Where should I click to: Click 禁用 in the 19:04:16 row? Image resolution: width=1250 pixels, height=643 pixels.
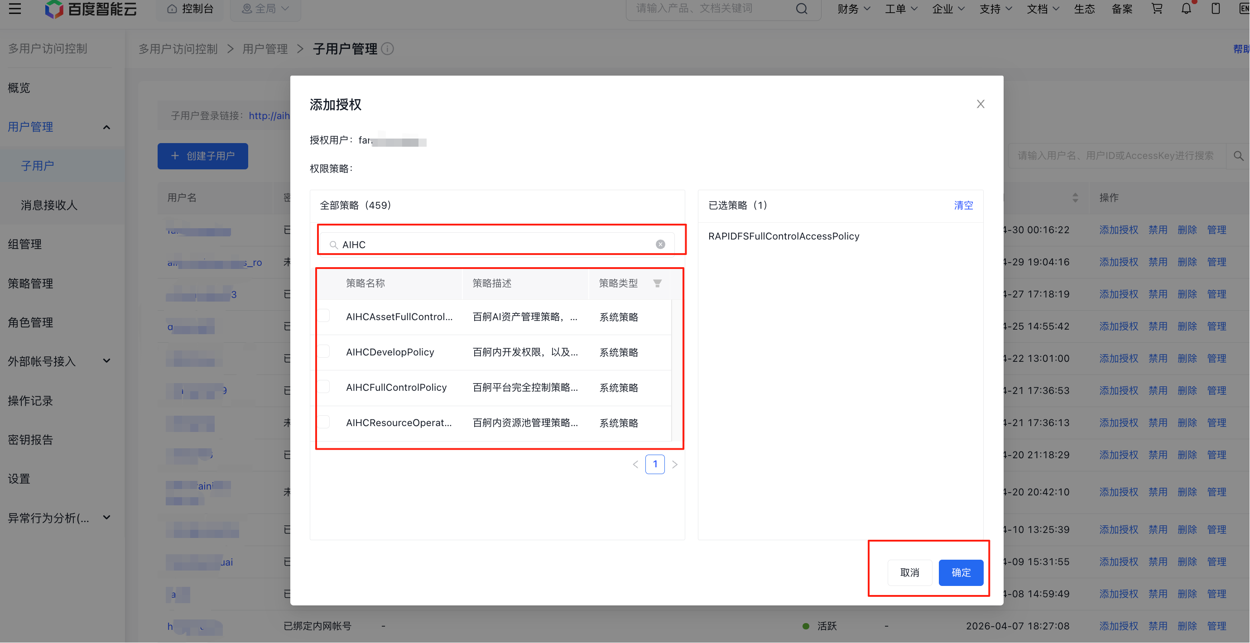[x=1158, y=262]
